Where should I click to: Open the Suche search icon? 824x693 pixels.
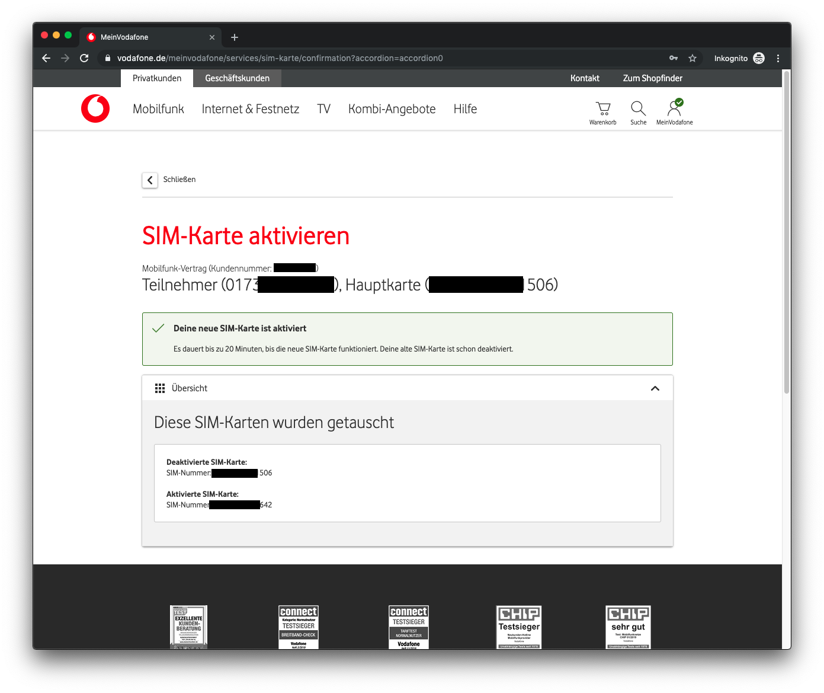[x=638, y=113]
